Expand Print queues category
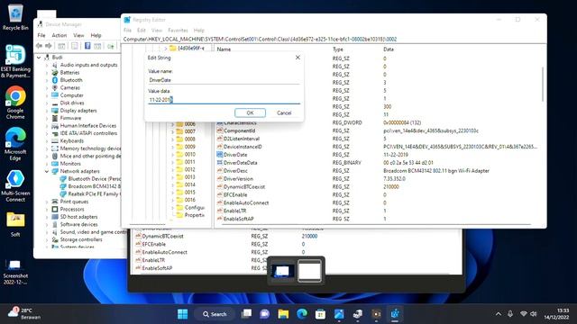The width and height of the screenshot is (577, 324). [47, 202]
